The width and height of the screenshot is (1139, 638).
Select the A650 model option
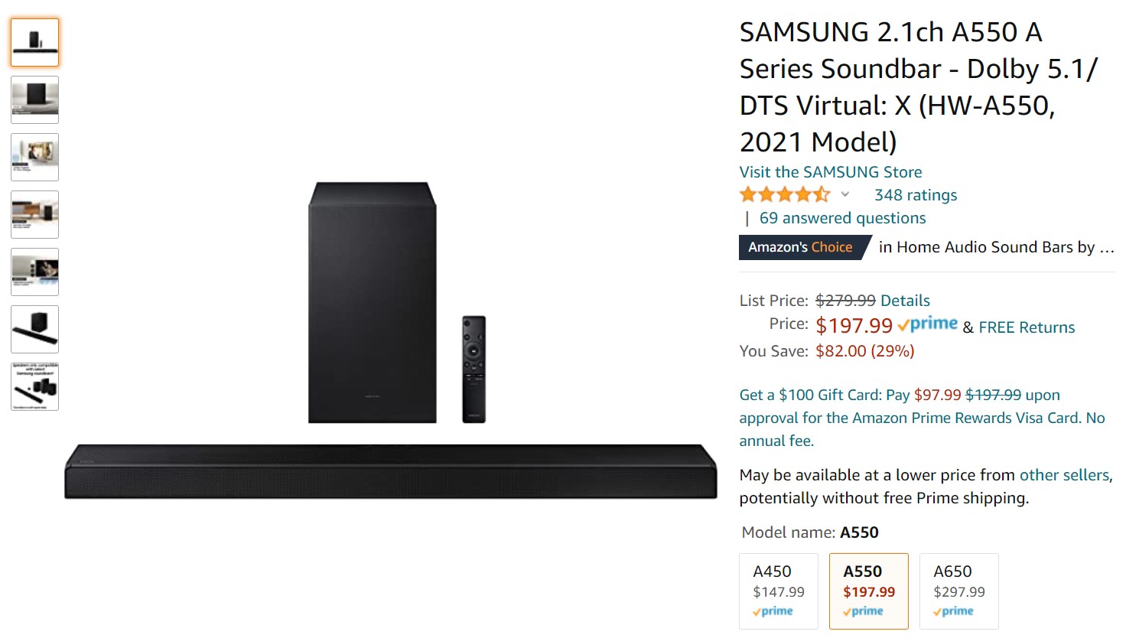tap(958, 591)
